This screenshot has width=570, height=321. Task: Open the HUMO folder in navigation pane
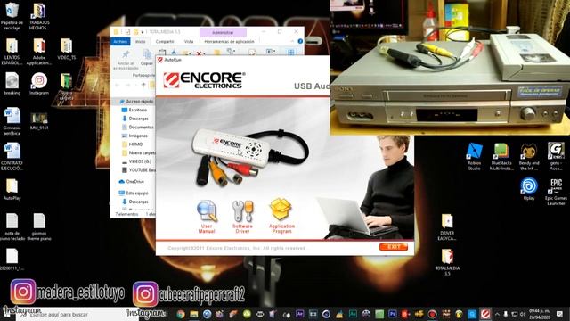pos(133,144)
